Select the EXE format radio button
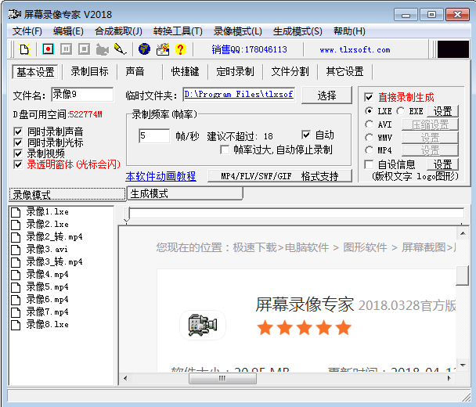This screenshot has height=407, width=476. pos(400,111)
